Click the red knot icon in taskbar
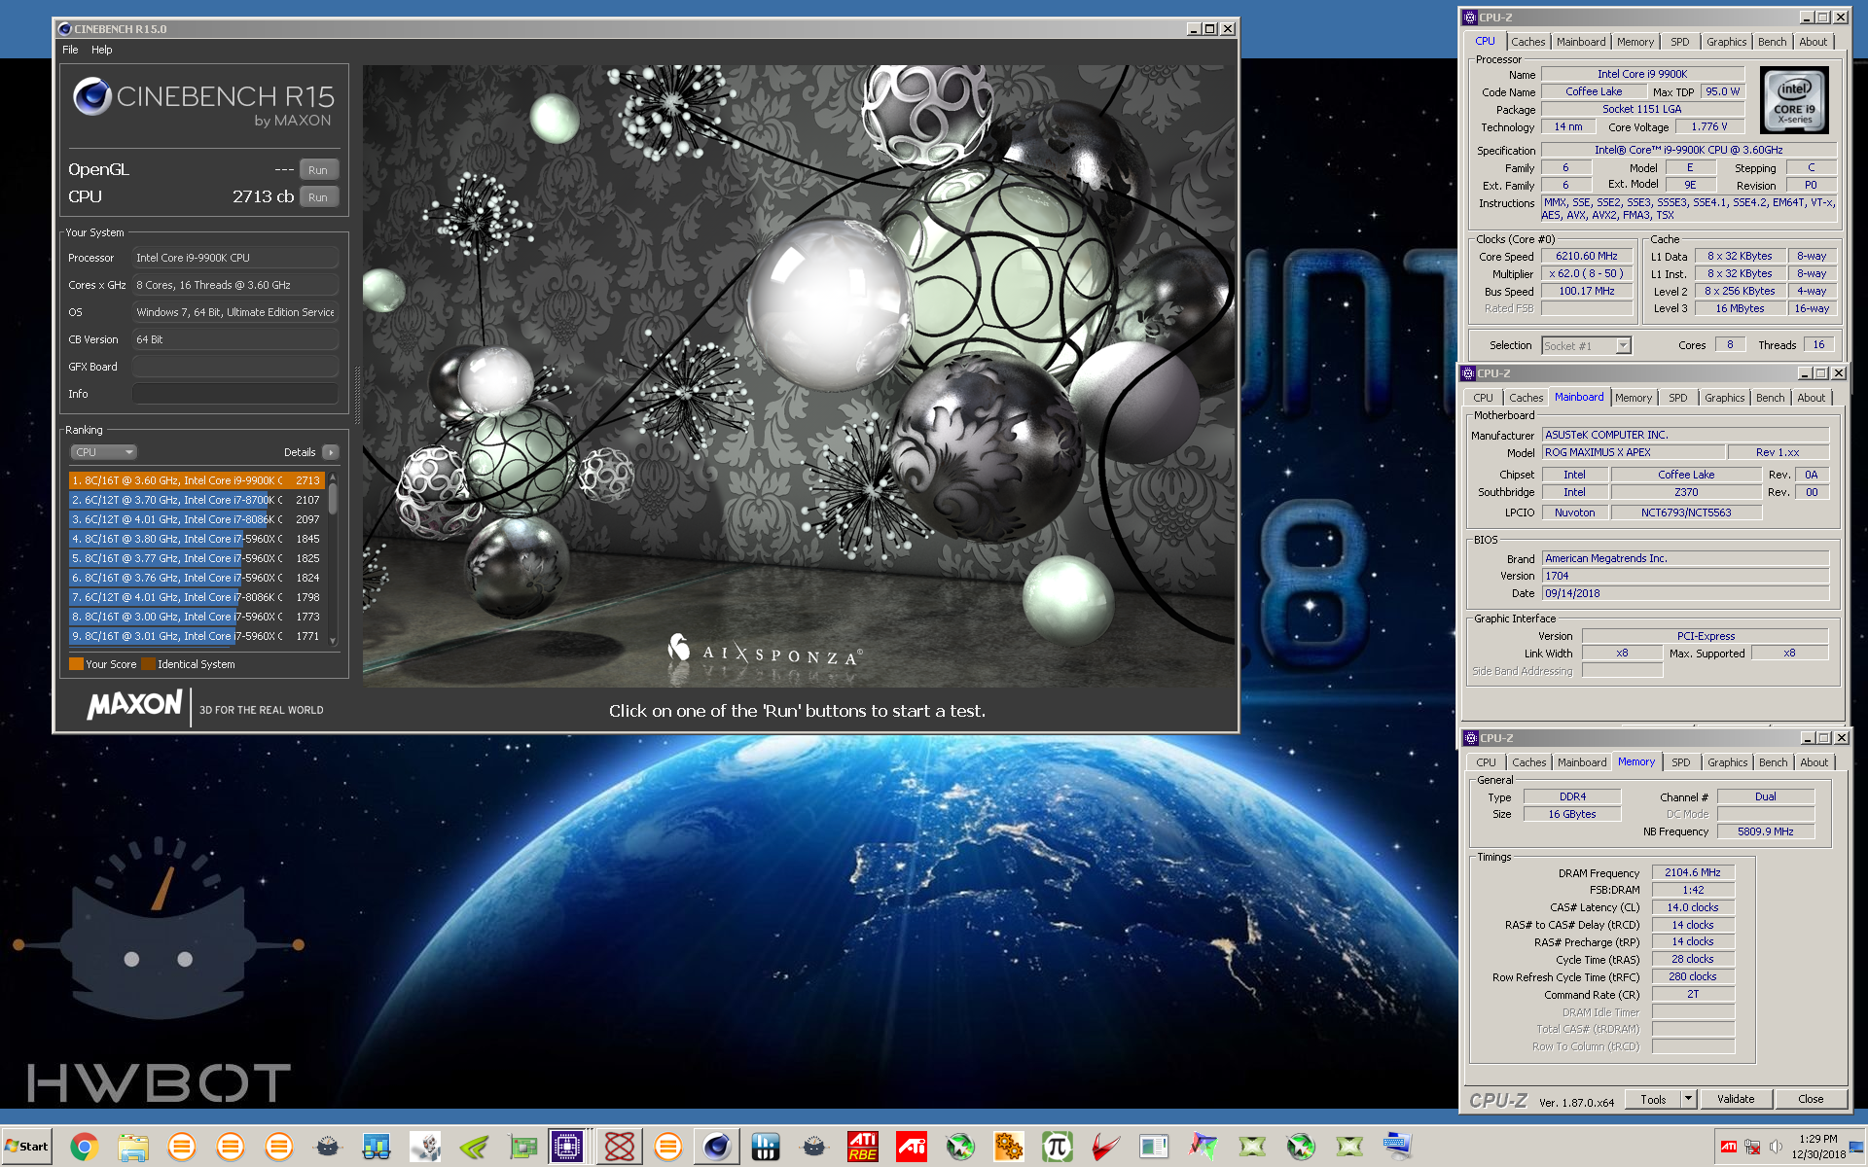Image resolution: width=1868 pixels, height=1167 pixels. (x=620, y=1148)
